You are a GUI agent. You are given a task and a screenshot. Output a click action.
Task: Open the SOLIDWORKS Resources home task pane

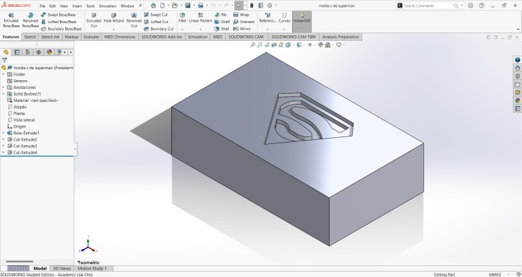pyautogui.click(x=517, y=68)
